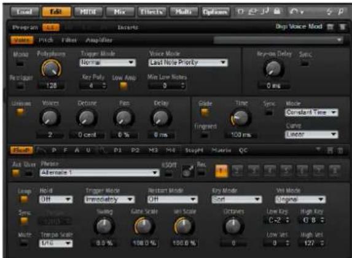Click the Glide Time knob
This screenshot has width=352, height=258.
click(240, 118)
